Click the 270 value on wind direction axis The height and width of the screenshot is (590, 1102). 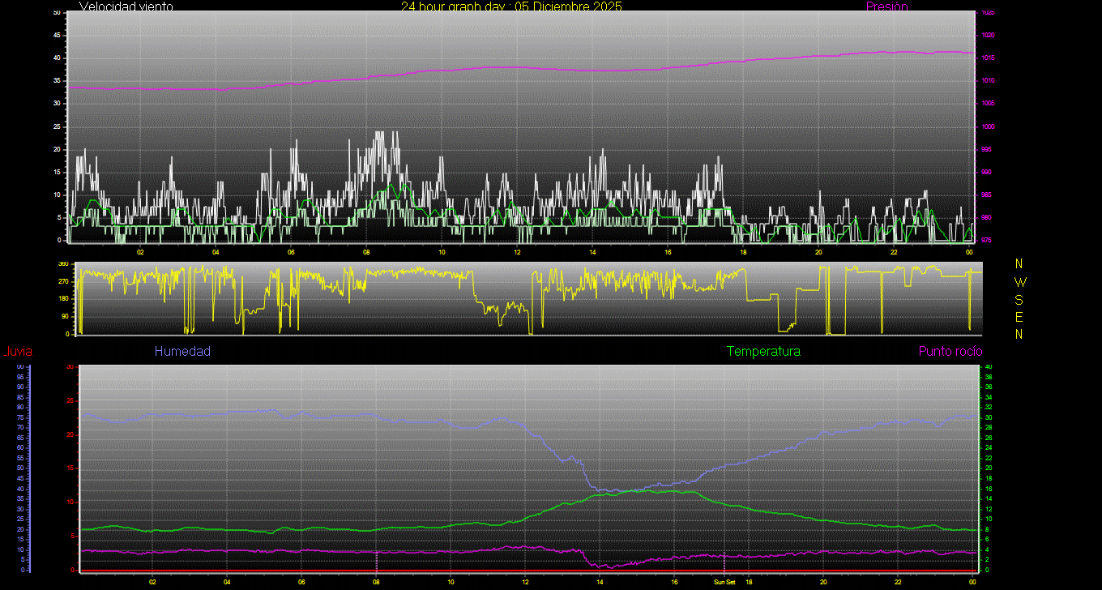(x=62, y=281)
